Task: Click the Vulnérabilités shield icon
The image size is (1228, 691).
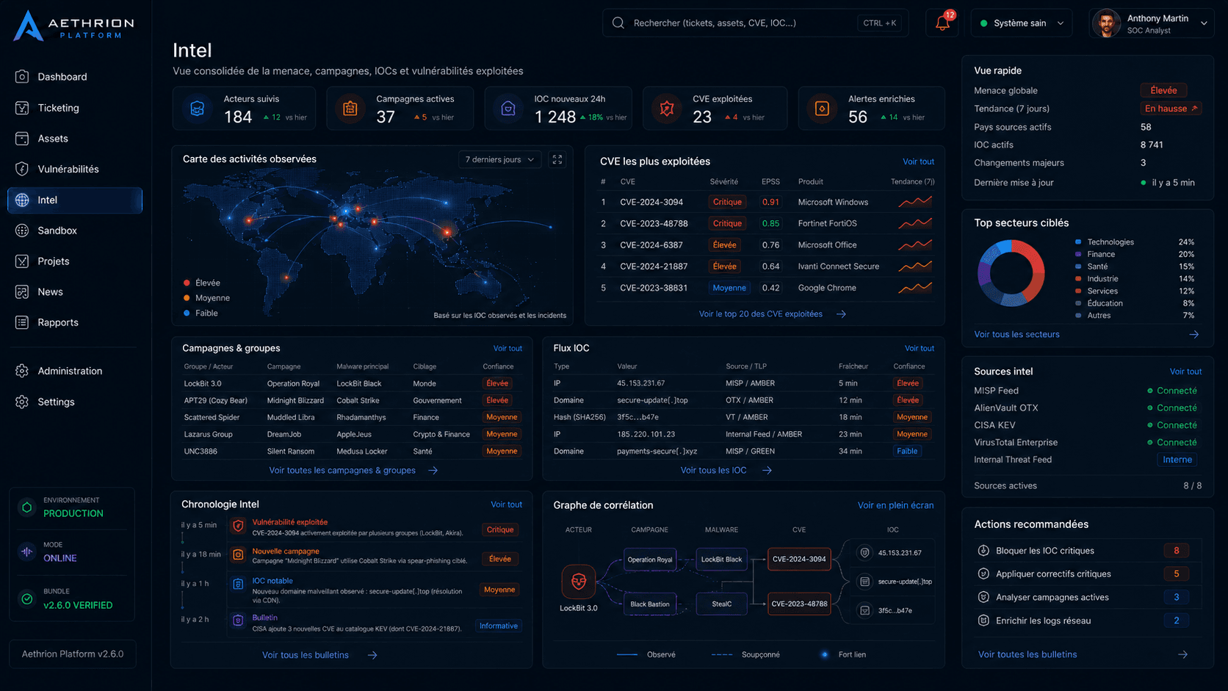Action: [22, 169]
